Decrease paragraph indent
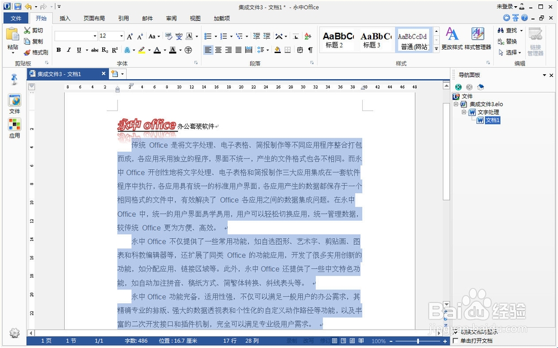The width and height of the screenshot is (558, 348). pyautogui.click(x=256, y=36)
